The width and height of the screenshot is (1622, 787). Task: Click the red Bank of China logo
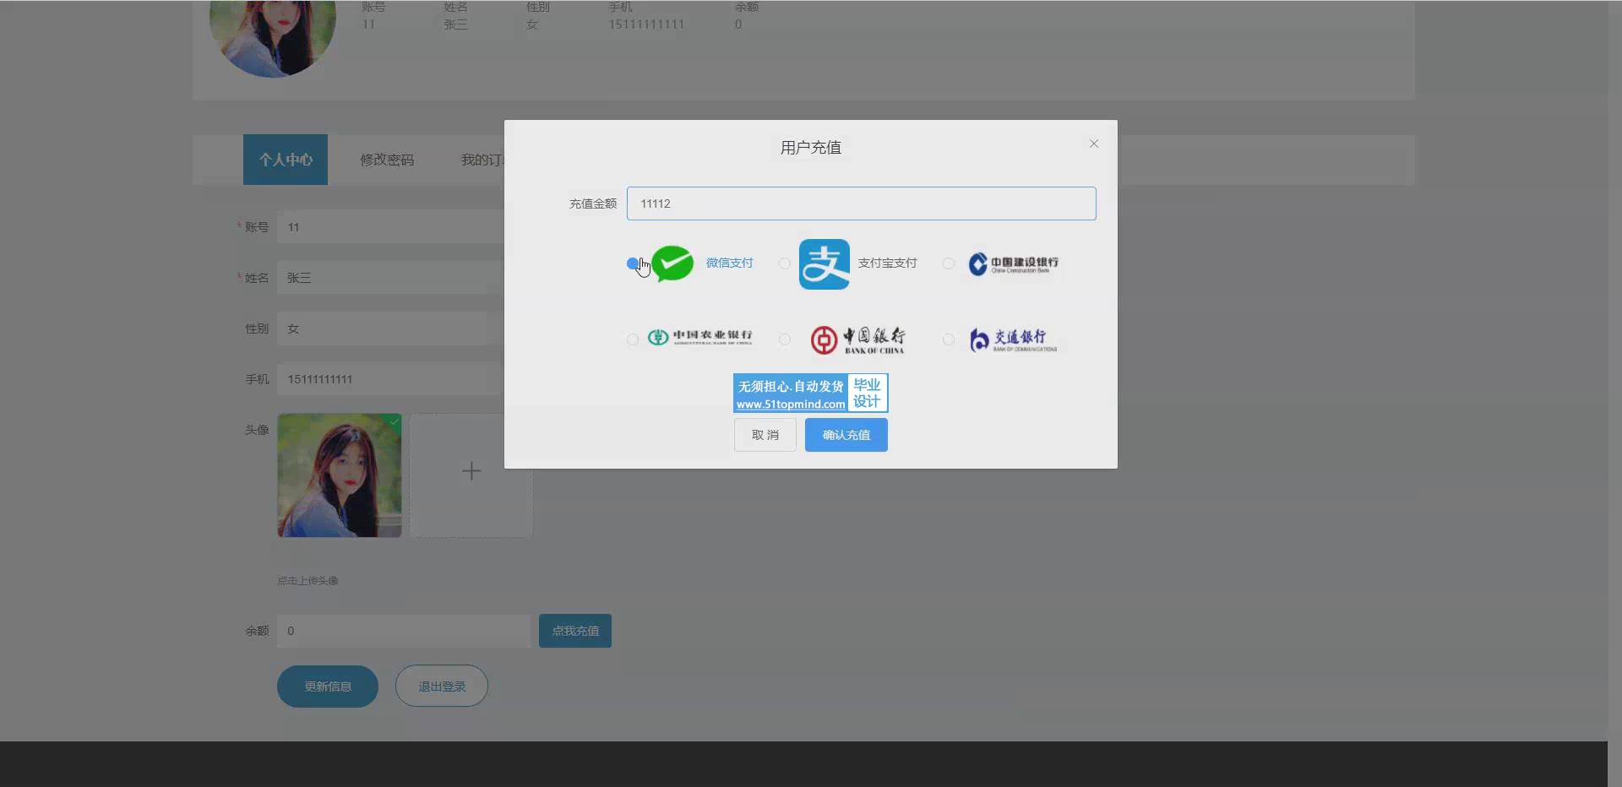[x=857, y=340]
